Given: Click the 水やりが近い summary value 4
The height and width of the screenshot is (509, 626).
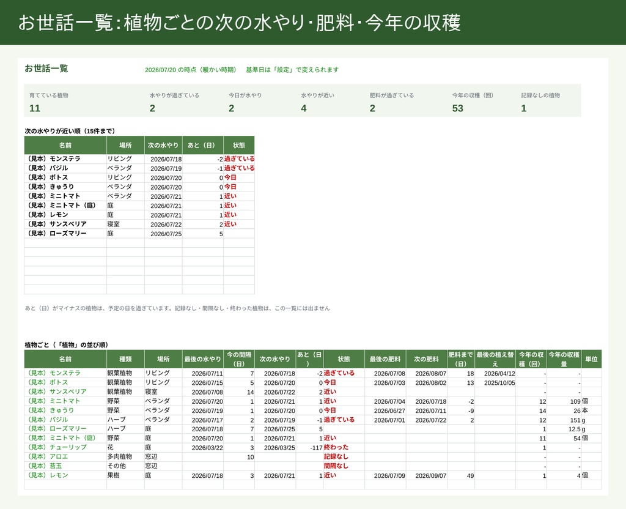Looking at the screenshot, I should 304,108.
